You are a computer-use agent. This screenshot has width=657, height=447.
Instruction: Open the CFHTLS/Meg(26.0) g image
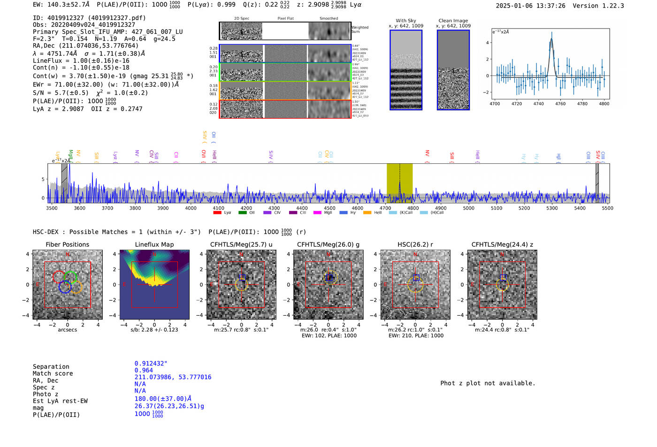(x=328, y=285)
